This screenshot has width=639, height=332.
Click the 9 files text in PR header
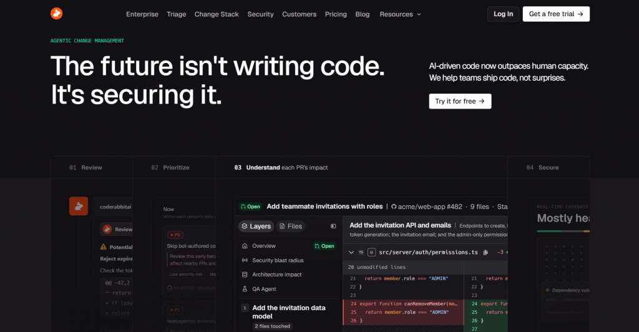(480, 207)
